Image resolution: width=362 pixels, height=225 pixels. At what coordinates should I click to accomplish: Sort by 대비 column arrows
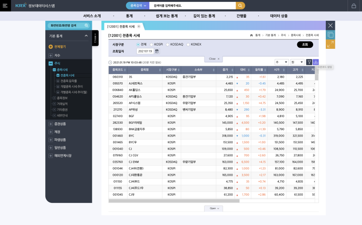pyautogui.click(x=248, y=70)
